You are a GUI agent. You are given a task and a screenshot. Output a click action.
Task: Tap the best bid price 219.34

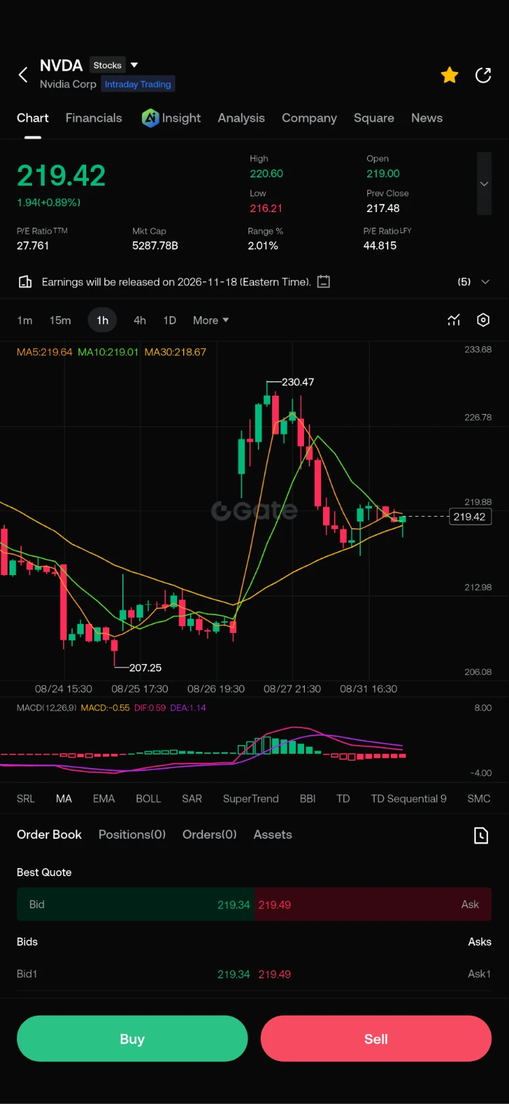click(233, 905)
